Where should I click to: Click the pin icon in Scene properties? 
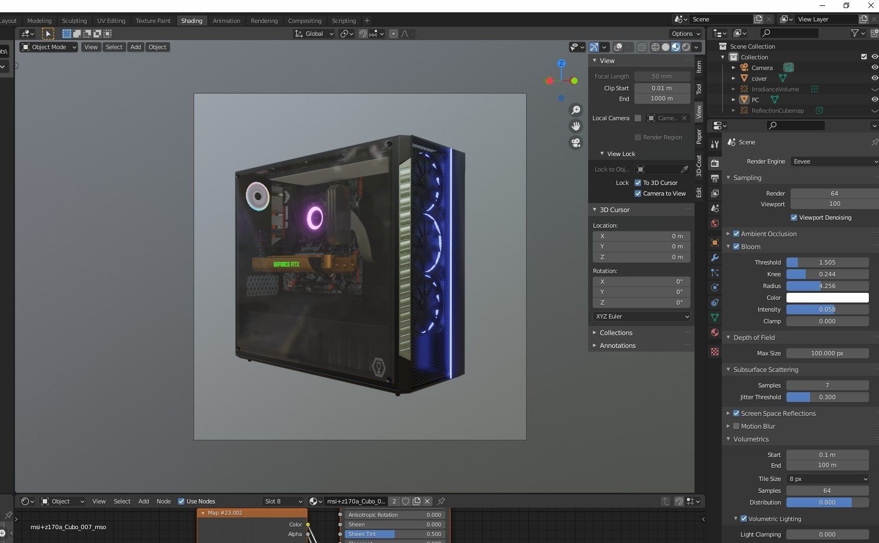tap(874, 142)
